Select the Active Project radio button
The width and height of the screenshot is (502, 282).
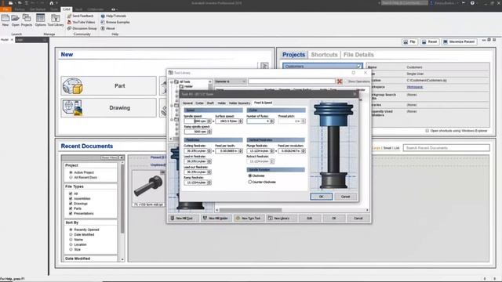click(71, 172)
